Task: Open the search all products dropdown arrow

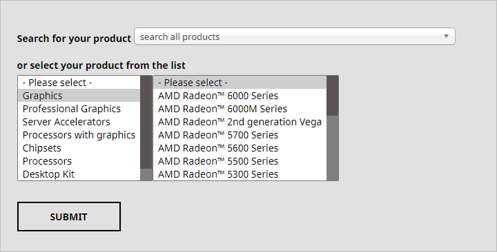Action: coord(446,36)
